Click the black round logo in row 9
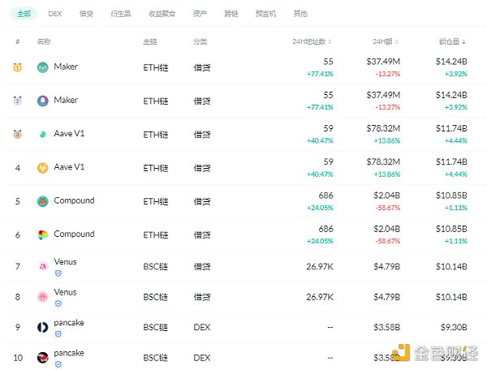Viewport: 487px width, 370px height. [x=43, y=327]
